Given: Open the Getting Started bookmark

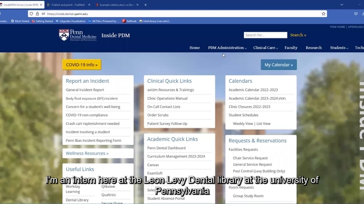Looking at the screenshot, I should pos(44,21).
